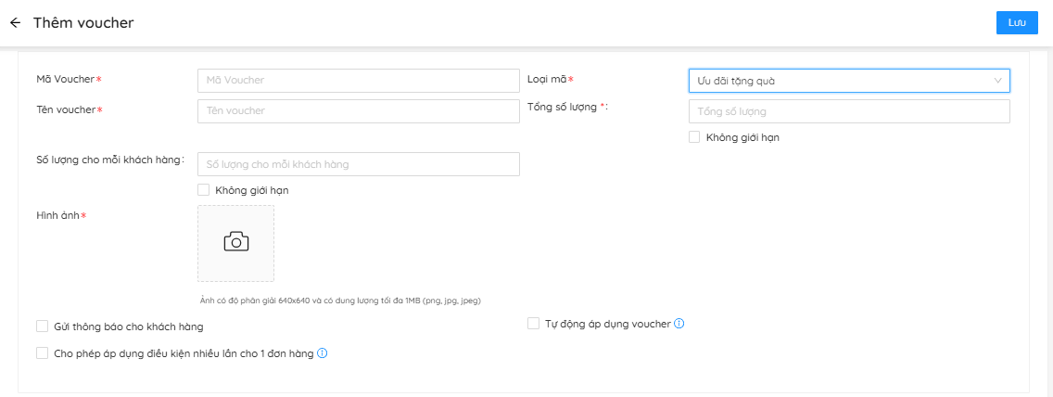This screenshot has width=1053, height=397.
Task: Tick 'Cho phép áp dụng điều kiện nhiều lần' checkbox
Action: click(x=42, y=353)
